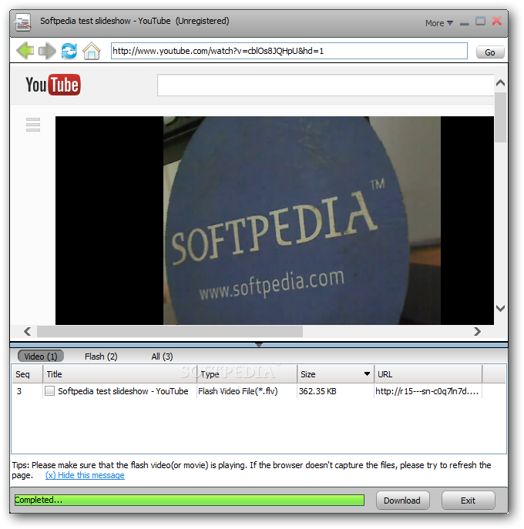Click the Seq column header
This screenshot has width=524, height=529.
pos(27,373)
